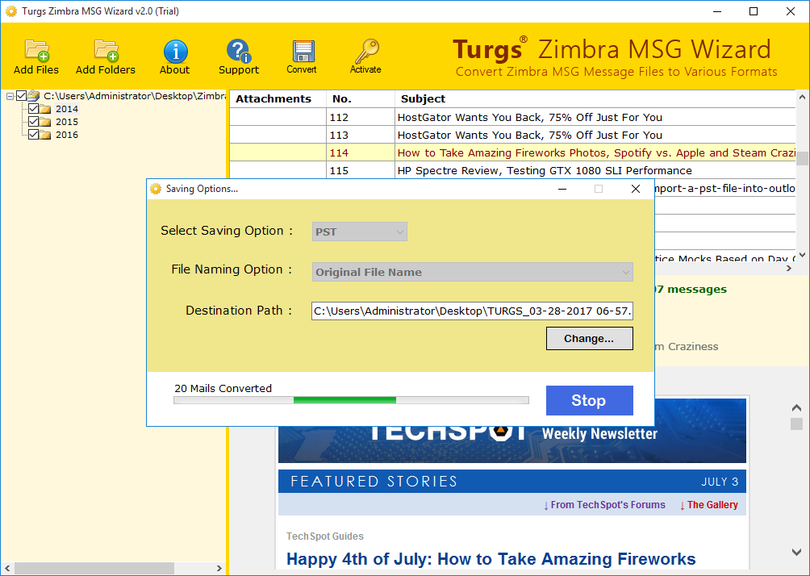The image size is (810, 576).
Task: Maximize the Turgs Zimbra MSG Wizard window
Action: [x=754, y=11]
